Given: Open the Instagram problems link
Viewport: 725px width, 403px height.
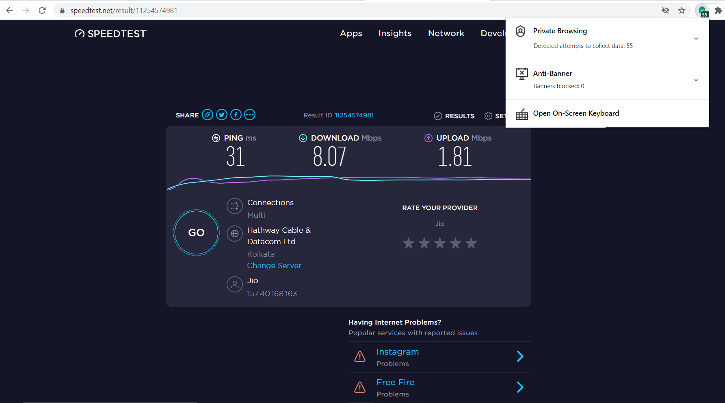Looking at the screenshot, I should [397, 352].
